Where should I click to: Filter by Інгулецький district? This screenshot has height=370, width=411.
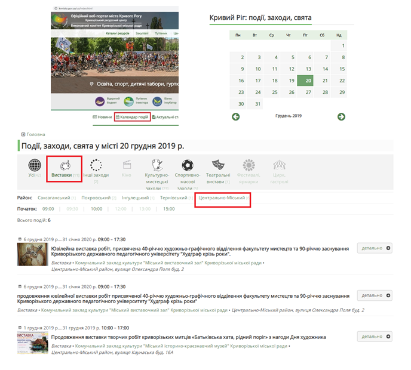pyautogui.click(x=135, y=198)
